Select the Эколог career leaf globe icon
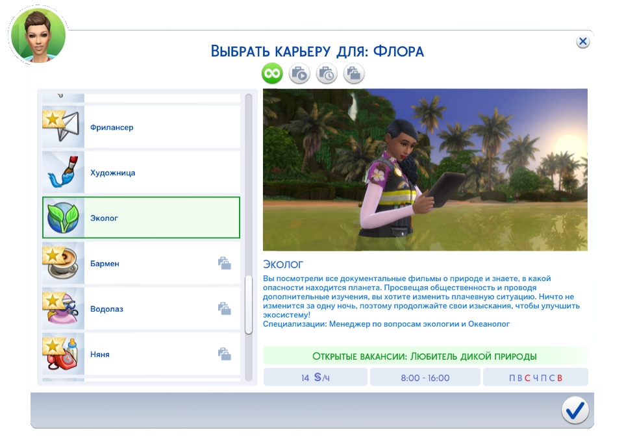This screenshot has height=448, width=624. [x=62, y=218]
